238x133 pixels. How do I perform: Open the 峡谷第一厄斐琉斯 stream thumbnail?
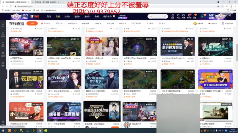tap(64, 112)
